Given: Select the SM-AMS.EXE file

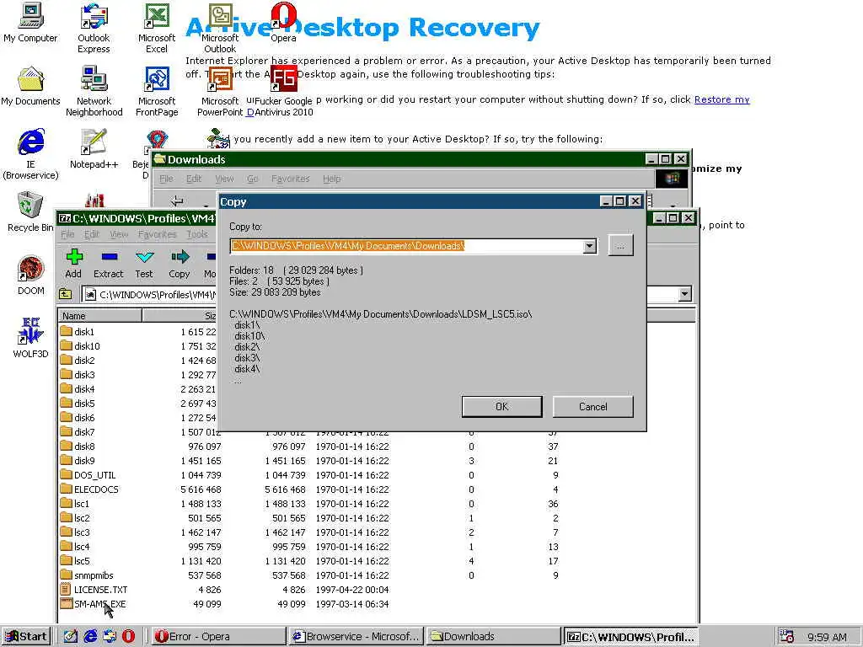Looking at the screenshot, I should tap(308, 603).
